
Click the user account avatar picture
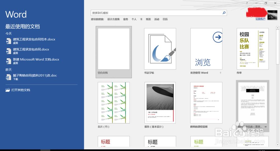pyautogui.click(x=272, y=15)
